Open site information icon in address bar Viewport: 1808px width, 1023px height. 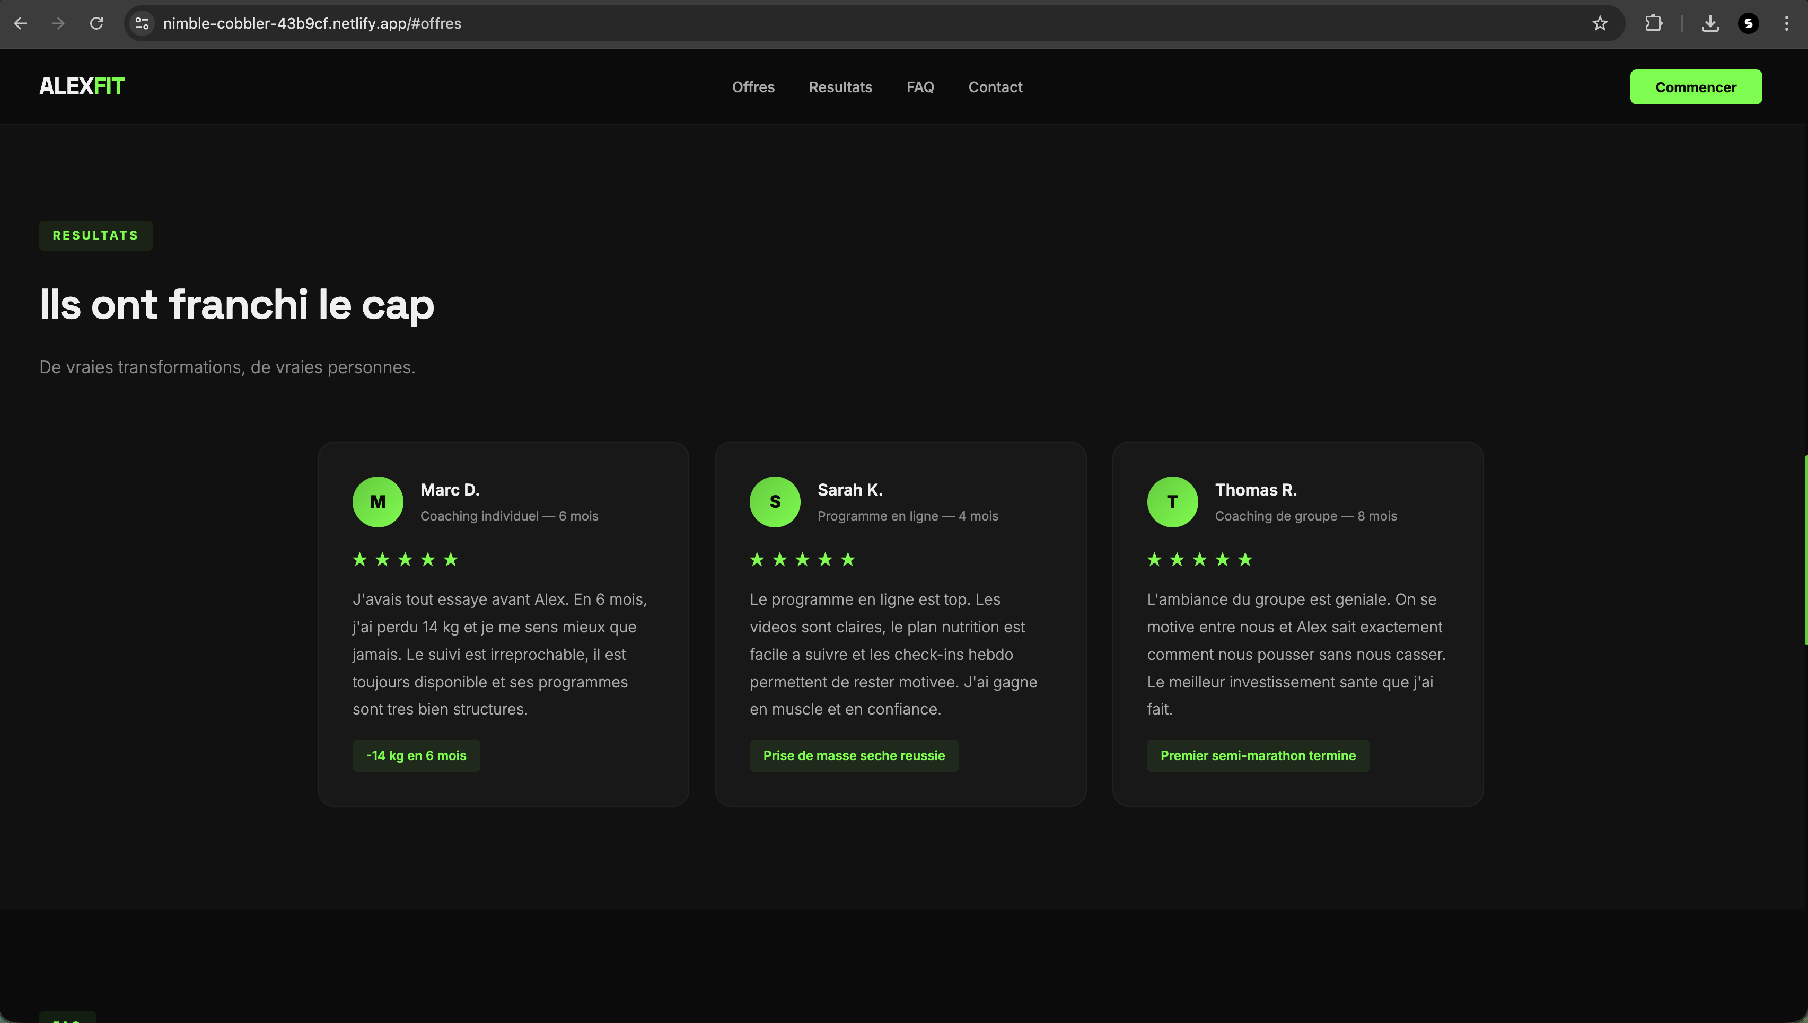pyautogui.click(x=142, y=23)
